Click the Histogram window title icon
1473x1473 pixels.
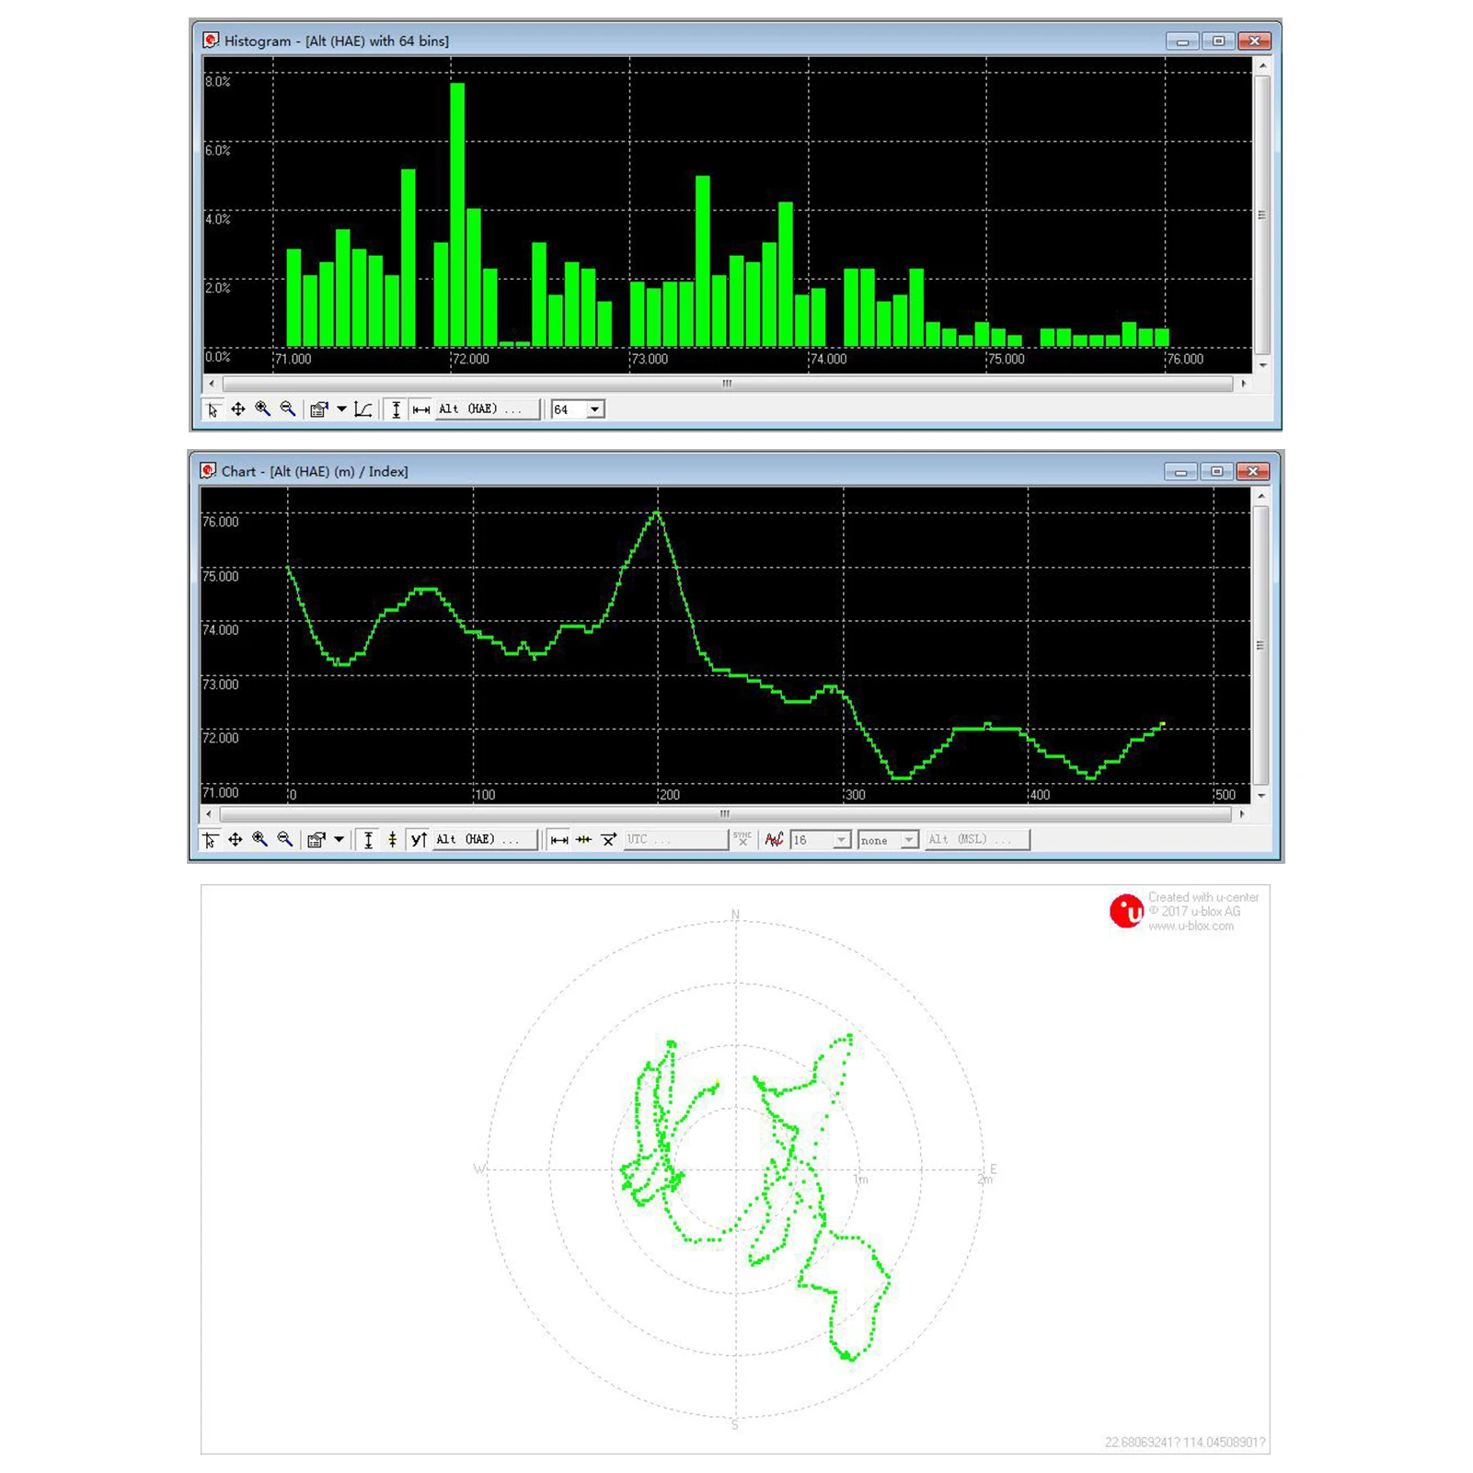[x=211, y=40]
